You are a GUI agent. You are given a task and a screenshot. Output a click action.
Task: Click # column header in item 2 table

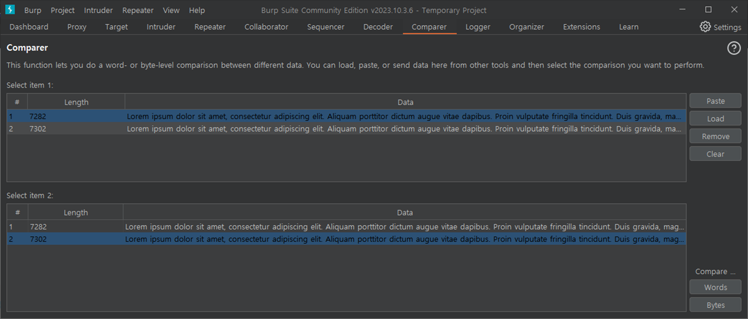pos(18,212)
